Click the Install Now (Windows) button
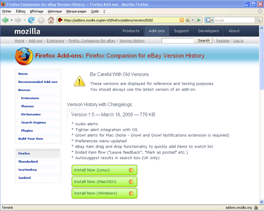Screen dimensions: 264x211 tap(104, 193)
